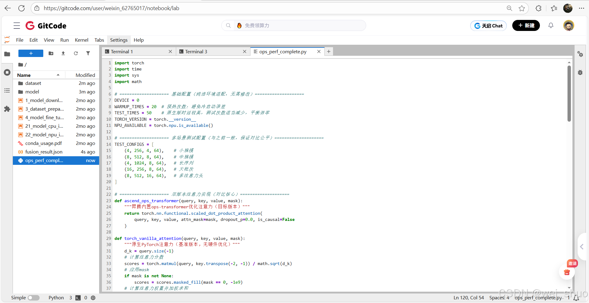Open the model folder
589x303 pixels.
coord(56,92)
